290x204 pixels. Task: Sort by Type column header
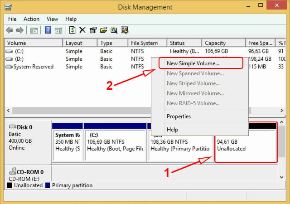tap(113, 43)
